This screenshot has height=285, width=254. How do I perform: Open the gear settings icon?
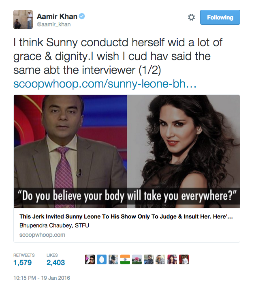[x=191, y=17]
